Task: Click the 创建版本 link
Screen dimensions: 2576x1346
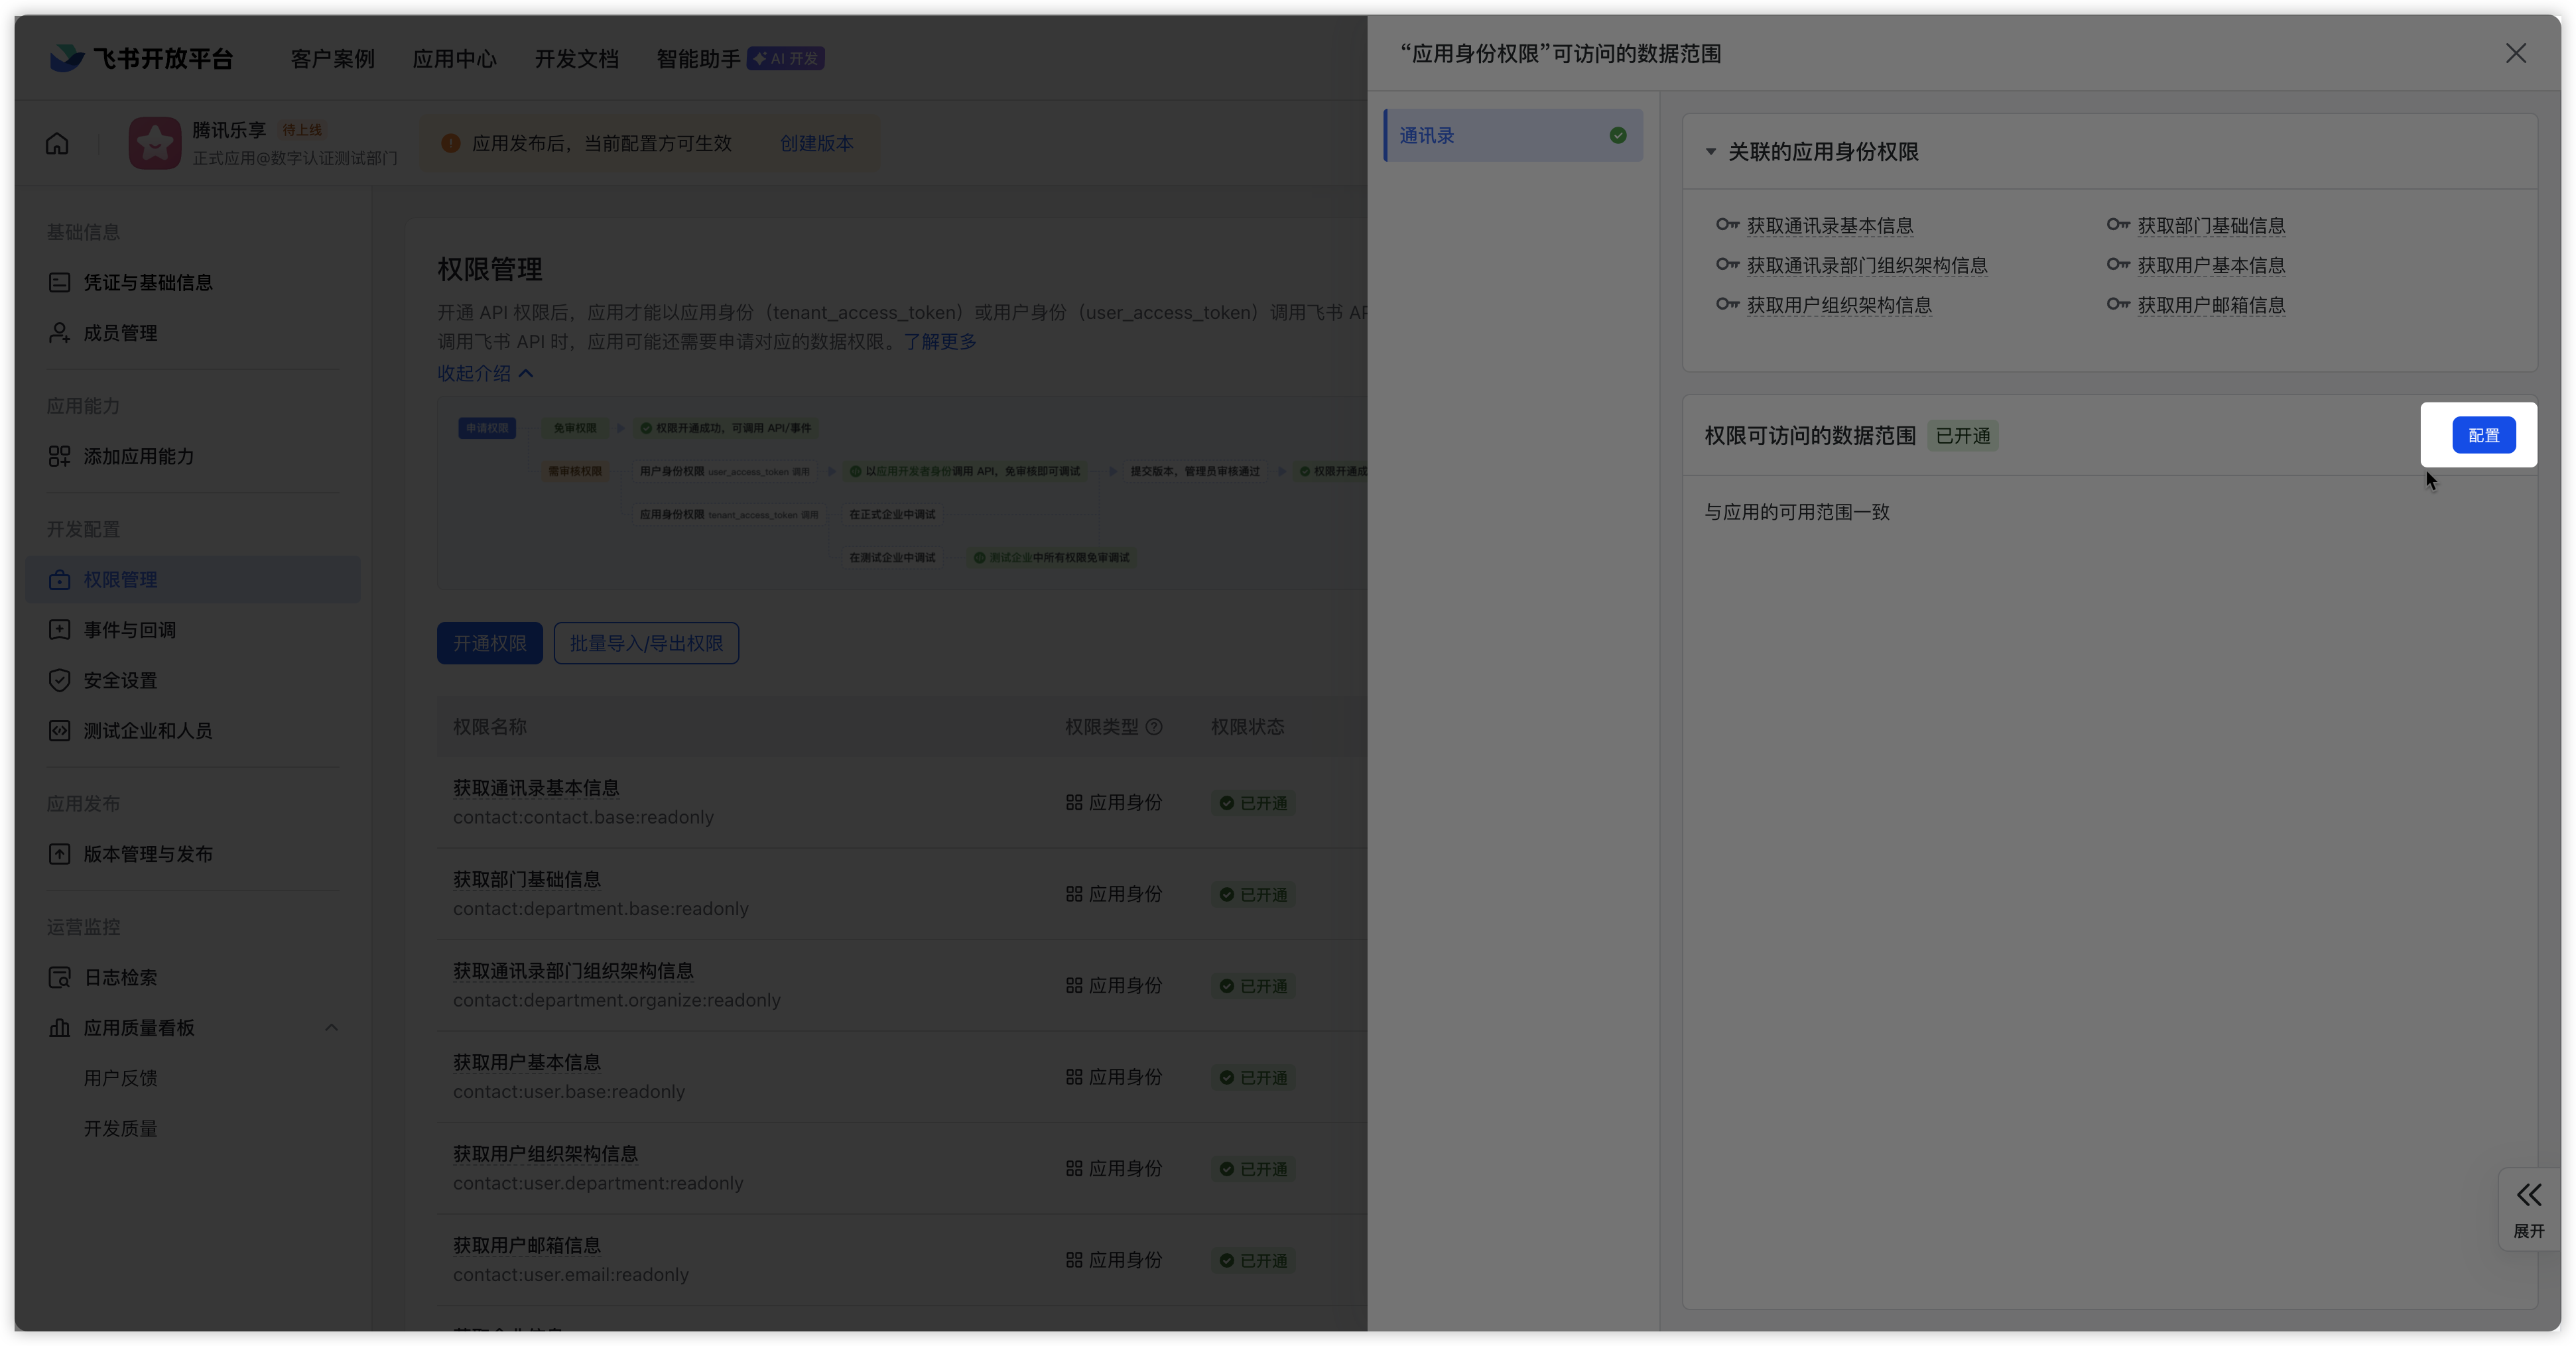Action: click(816, 143)
